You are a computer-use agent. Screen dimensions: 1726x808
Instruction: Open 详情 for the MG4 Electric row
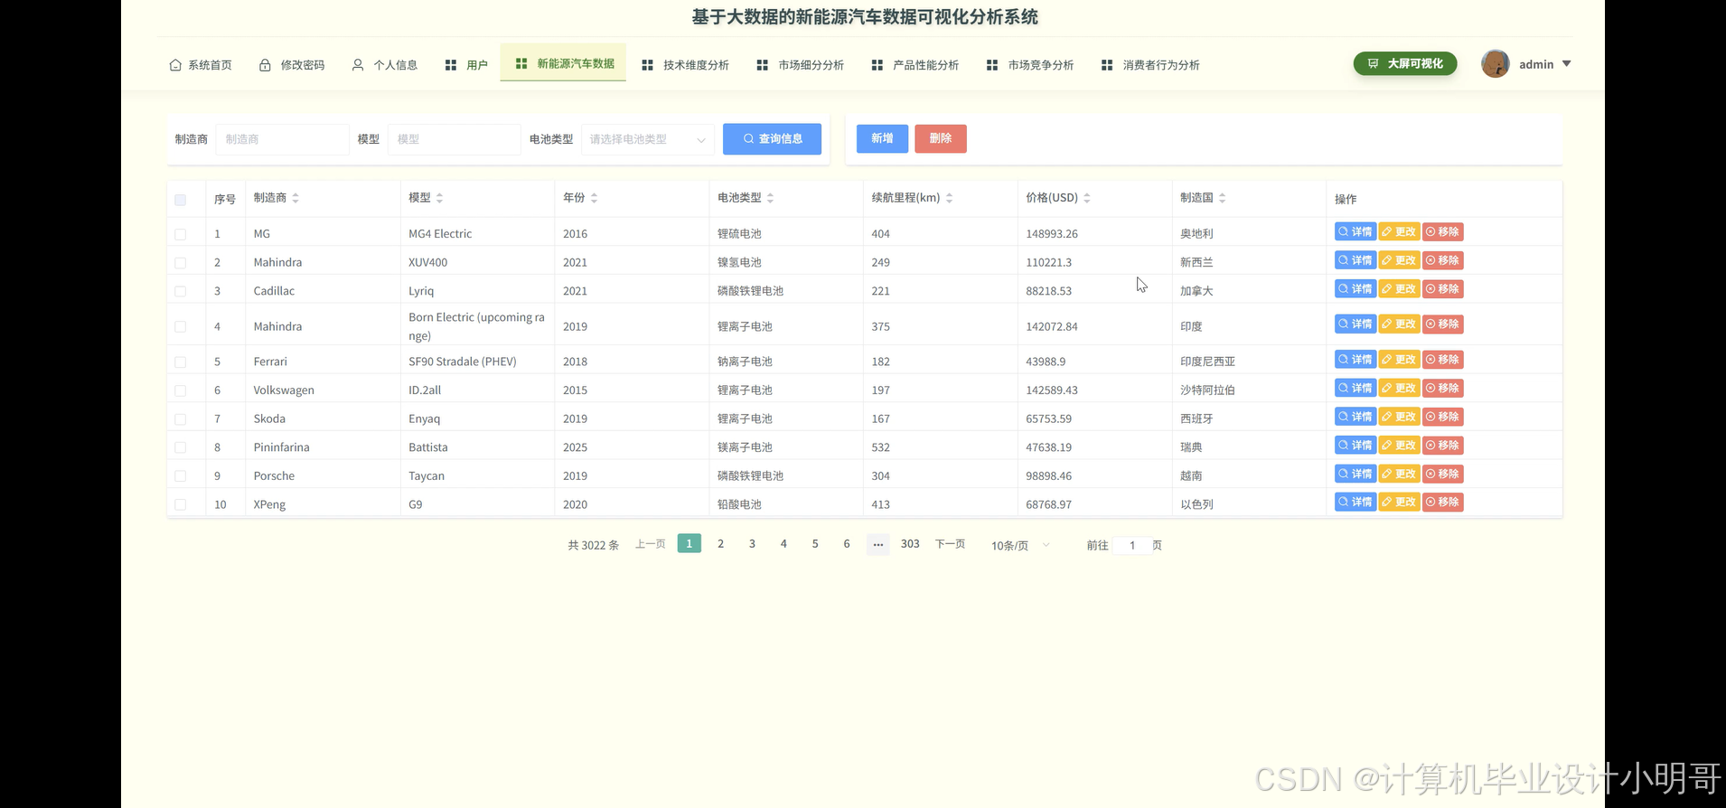pyautogui.click(x=1355, y=232)
